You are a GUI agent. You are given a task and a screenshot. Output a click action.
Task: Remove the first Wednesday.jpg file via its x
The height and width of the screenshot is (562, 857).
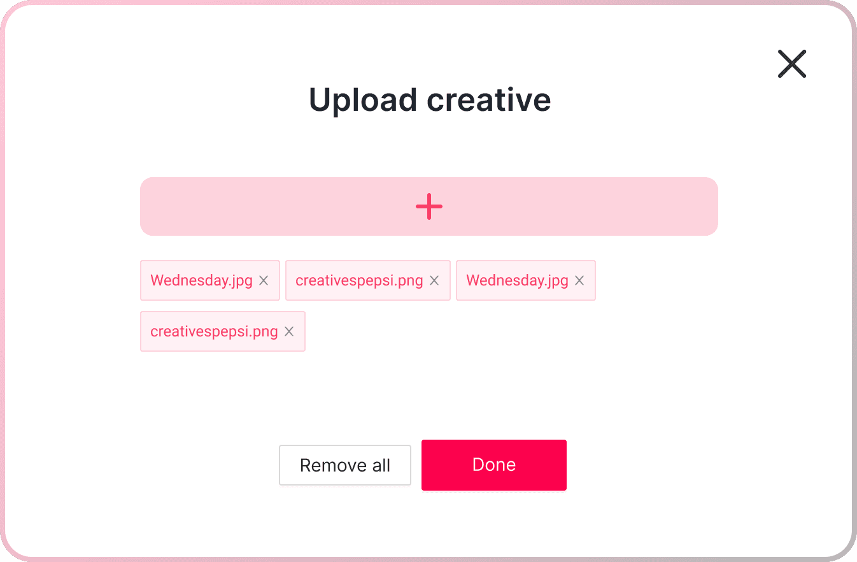point(264,280)
